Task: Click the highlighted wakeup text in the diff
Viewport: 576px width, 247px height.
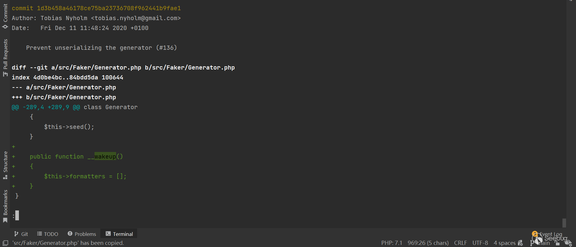Action: click(x=105, y=156)
